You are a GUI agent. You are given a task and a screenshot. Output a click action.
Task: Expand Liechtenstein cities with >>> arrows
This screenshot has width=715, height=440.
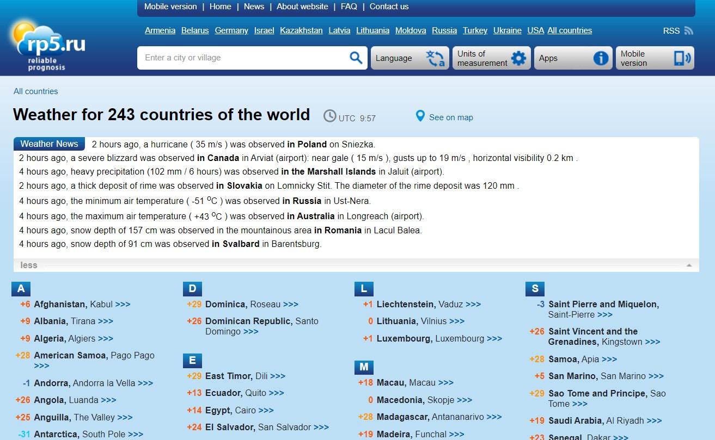[473, 305]
